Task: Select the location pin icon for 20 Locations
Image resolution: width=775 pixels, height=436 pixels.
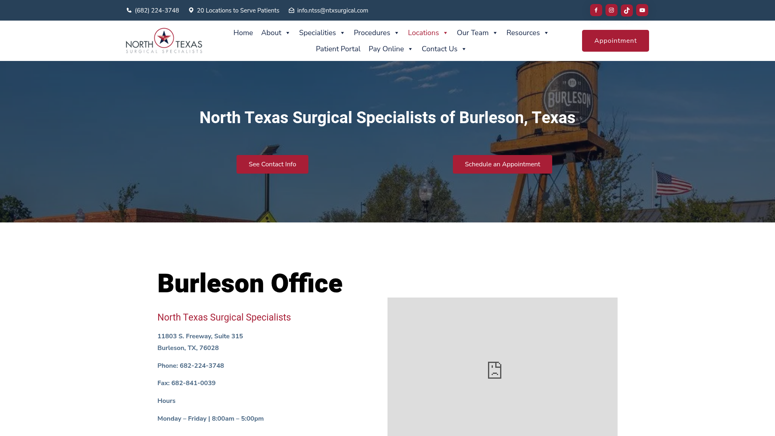Action: click(191, 10)
